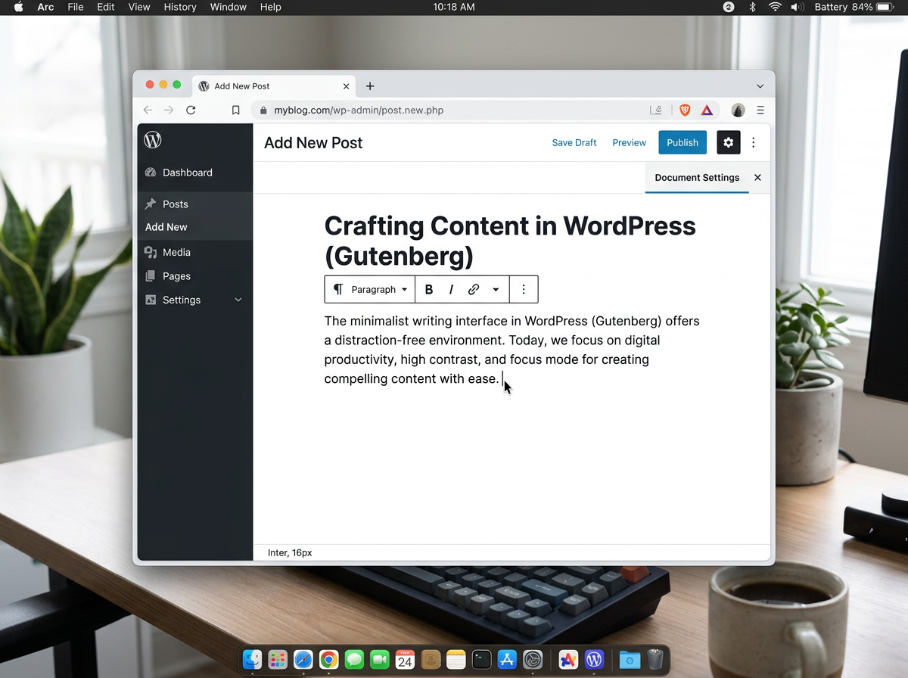Click the insert link icon

[x=474, y=290]
